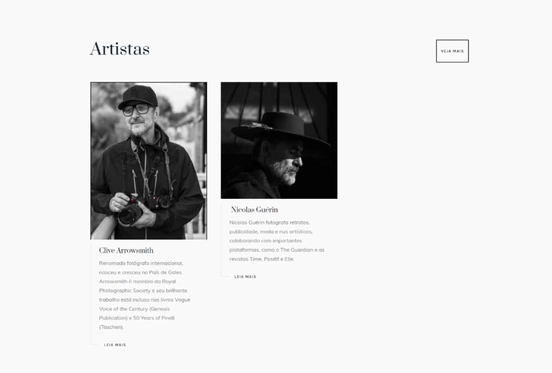Viewport: 552px width, 373px height.
Task: Click the line beside Nicolas's LEIA MAIS
Action: pos(225,277)
